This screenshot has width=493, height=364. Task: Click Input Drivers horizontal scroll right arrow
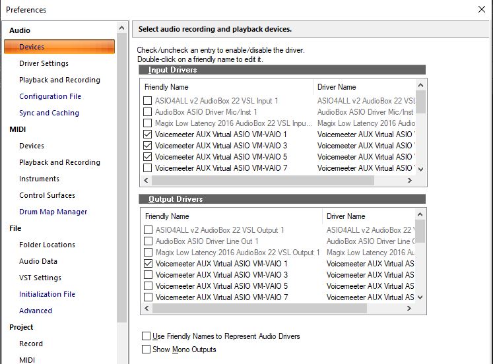(409, 180)
